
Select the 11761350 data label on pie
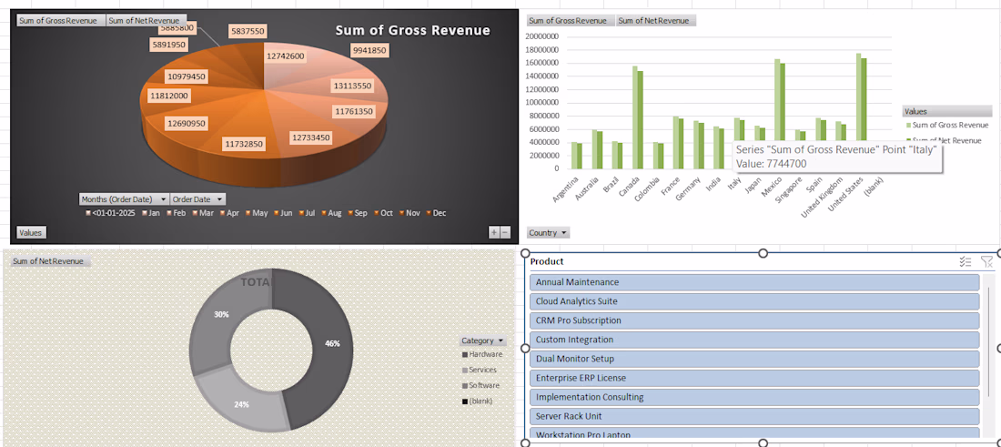coord(354,112)
